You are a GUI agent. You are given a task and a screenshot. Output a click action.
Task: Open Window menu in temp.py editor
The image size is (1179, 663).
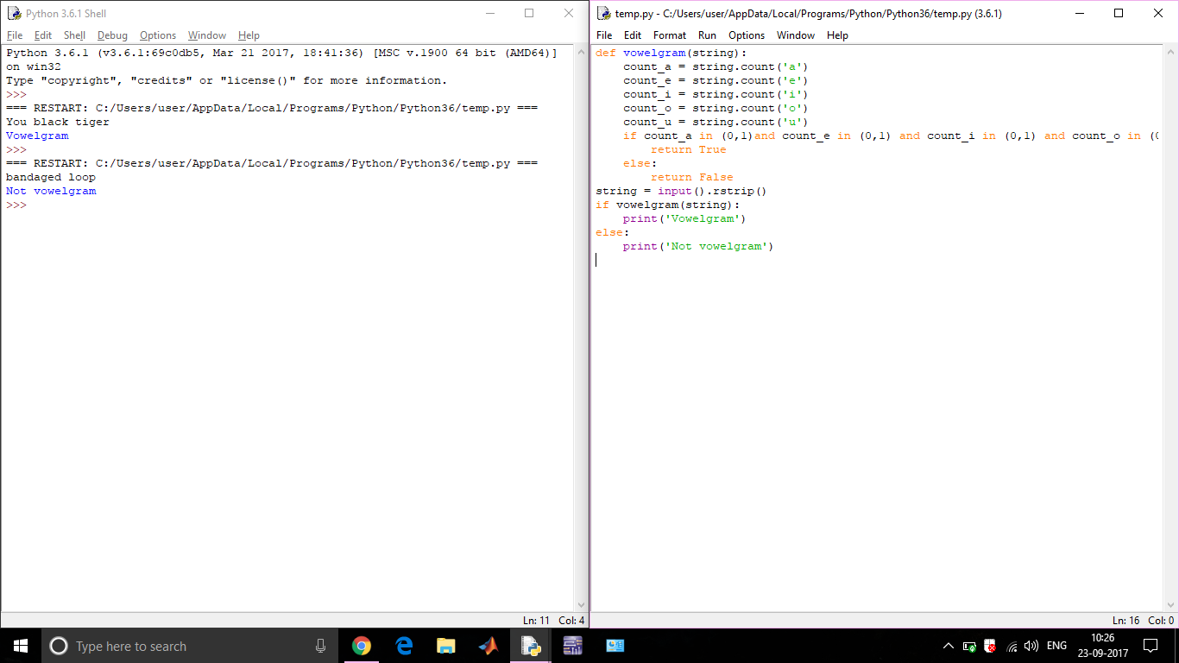click(796, 35)
